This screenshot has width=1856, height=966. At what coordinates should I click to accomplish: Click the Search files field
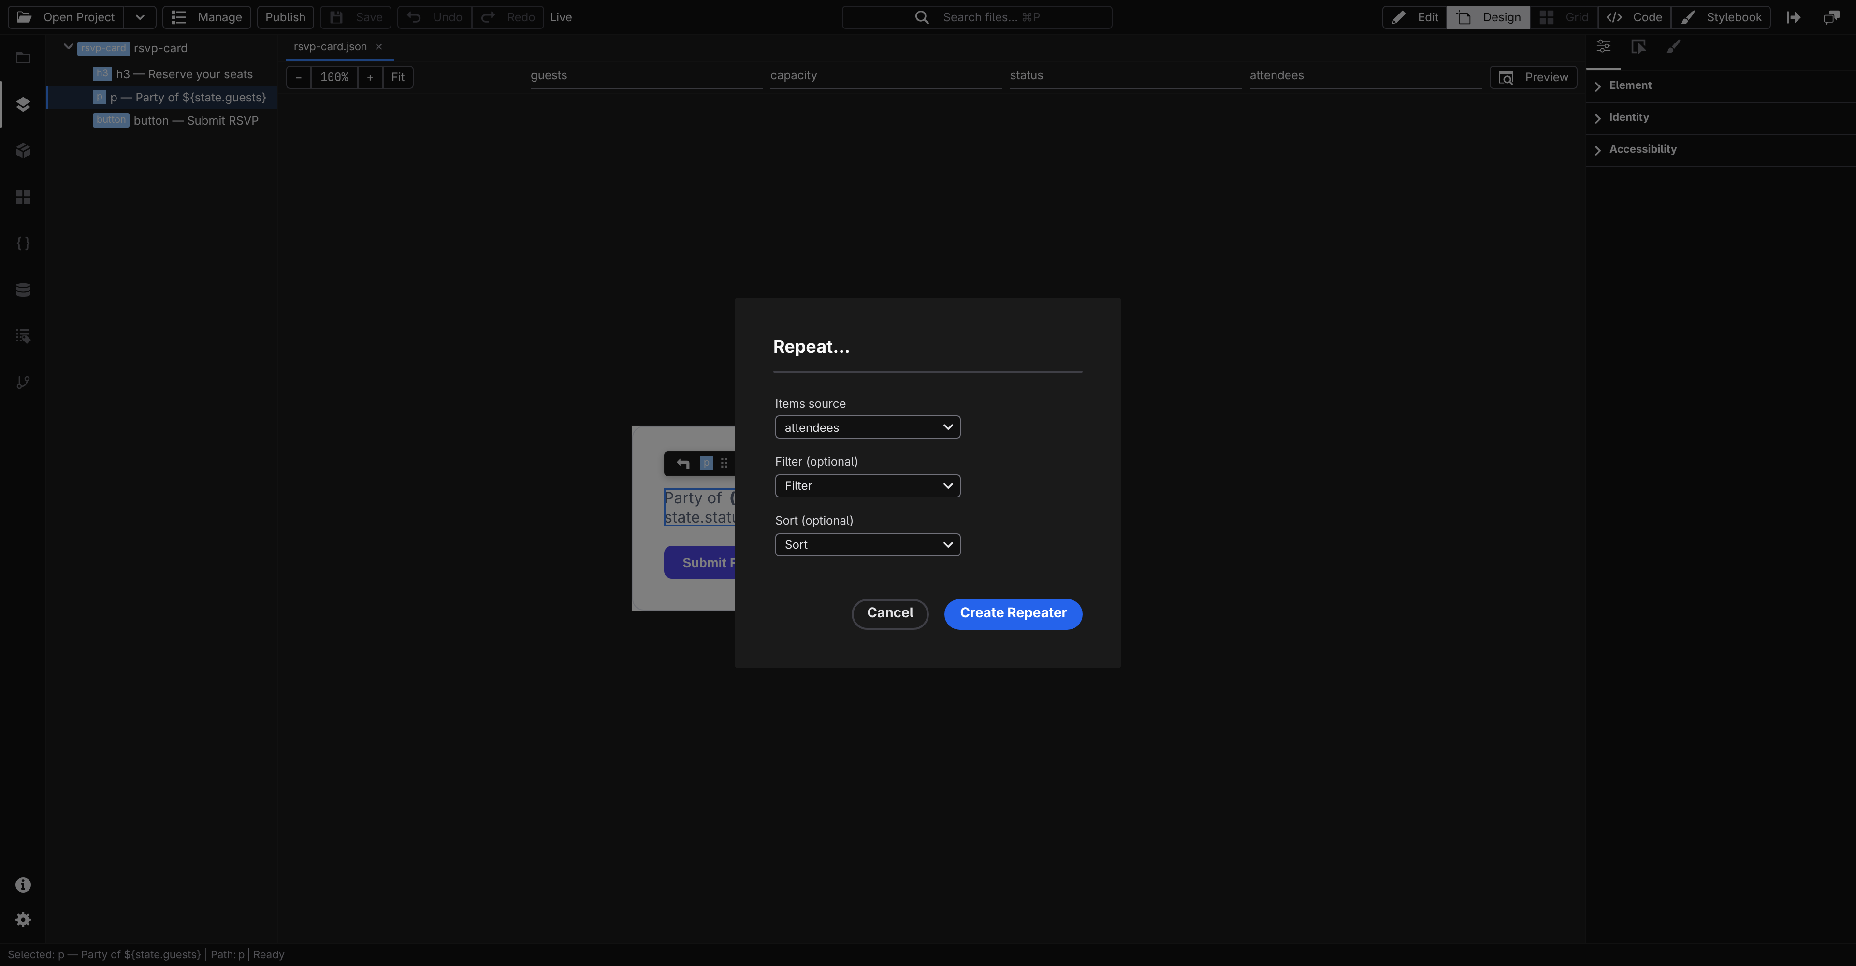click(977, 17)
